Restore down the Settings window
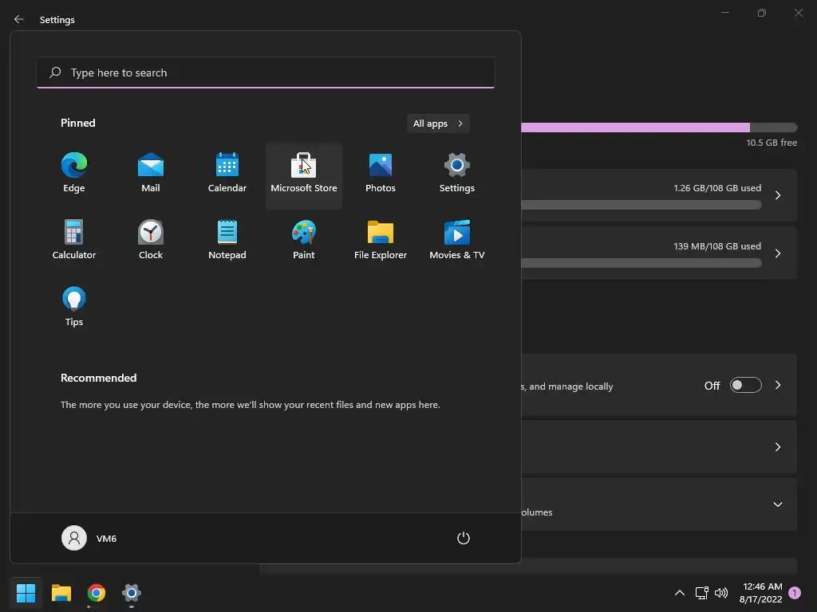This screenshot has width=817, height=612. pos(762,13)
